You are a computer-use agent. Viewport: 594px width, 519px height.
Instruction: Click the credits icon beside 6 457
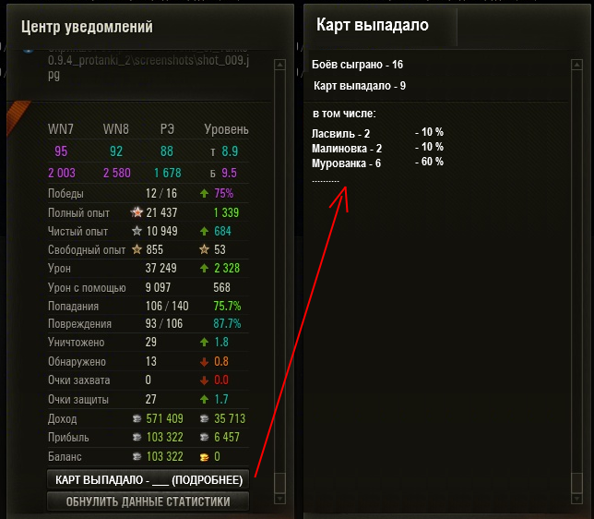pos(204,437)
